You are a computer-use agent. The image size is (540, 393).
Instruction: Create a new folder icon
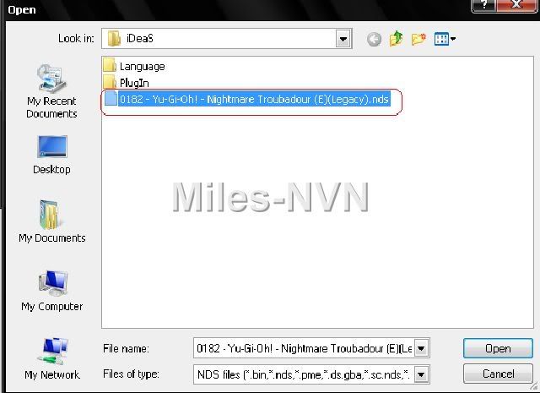418,39
